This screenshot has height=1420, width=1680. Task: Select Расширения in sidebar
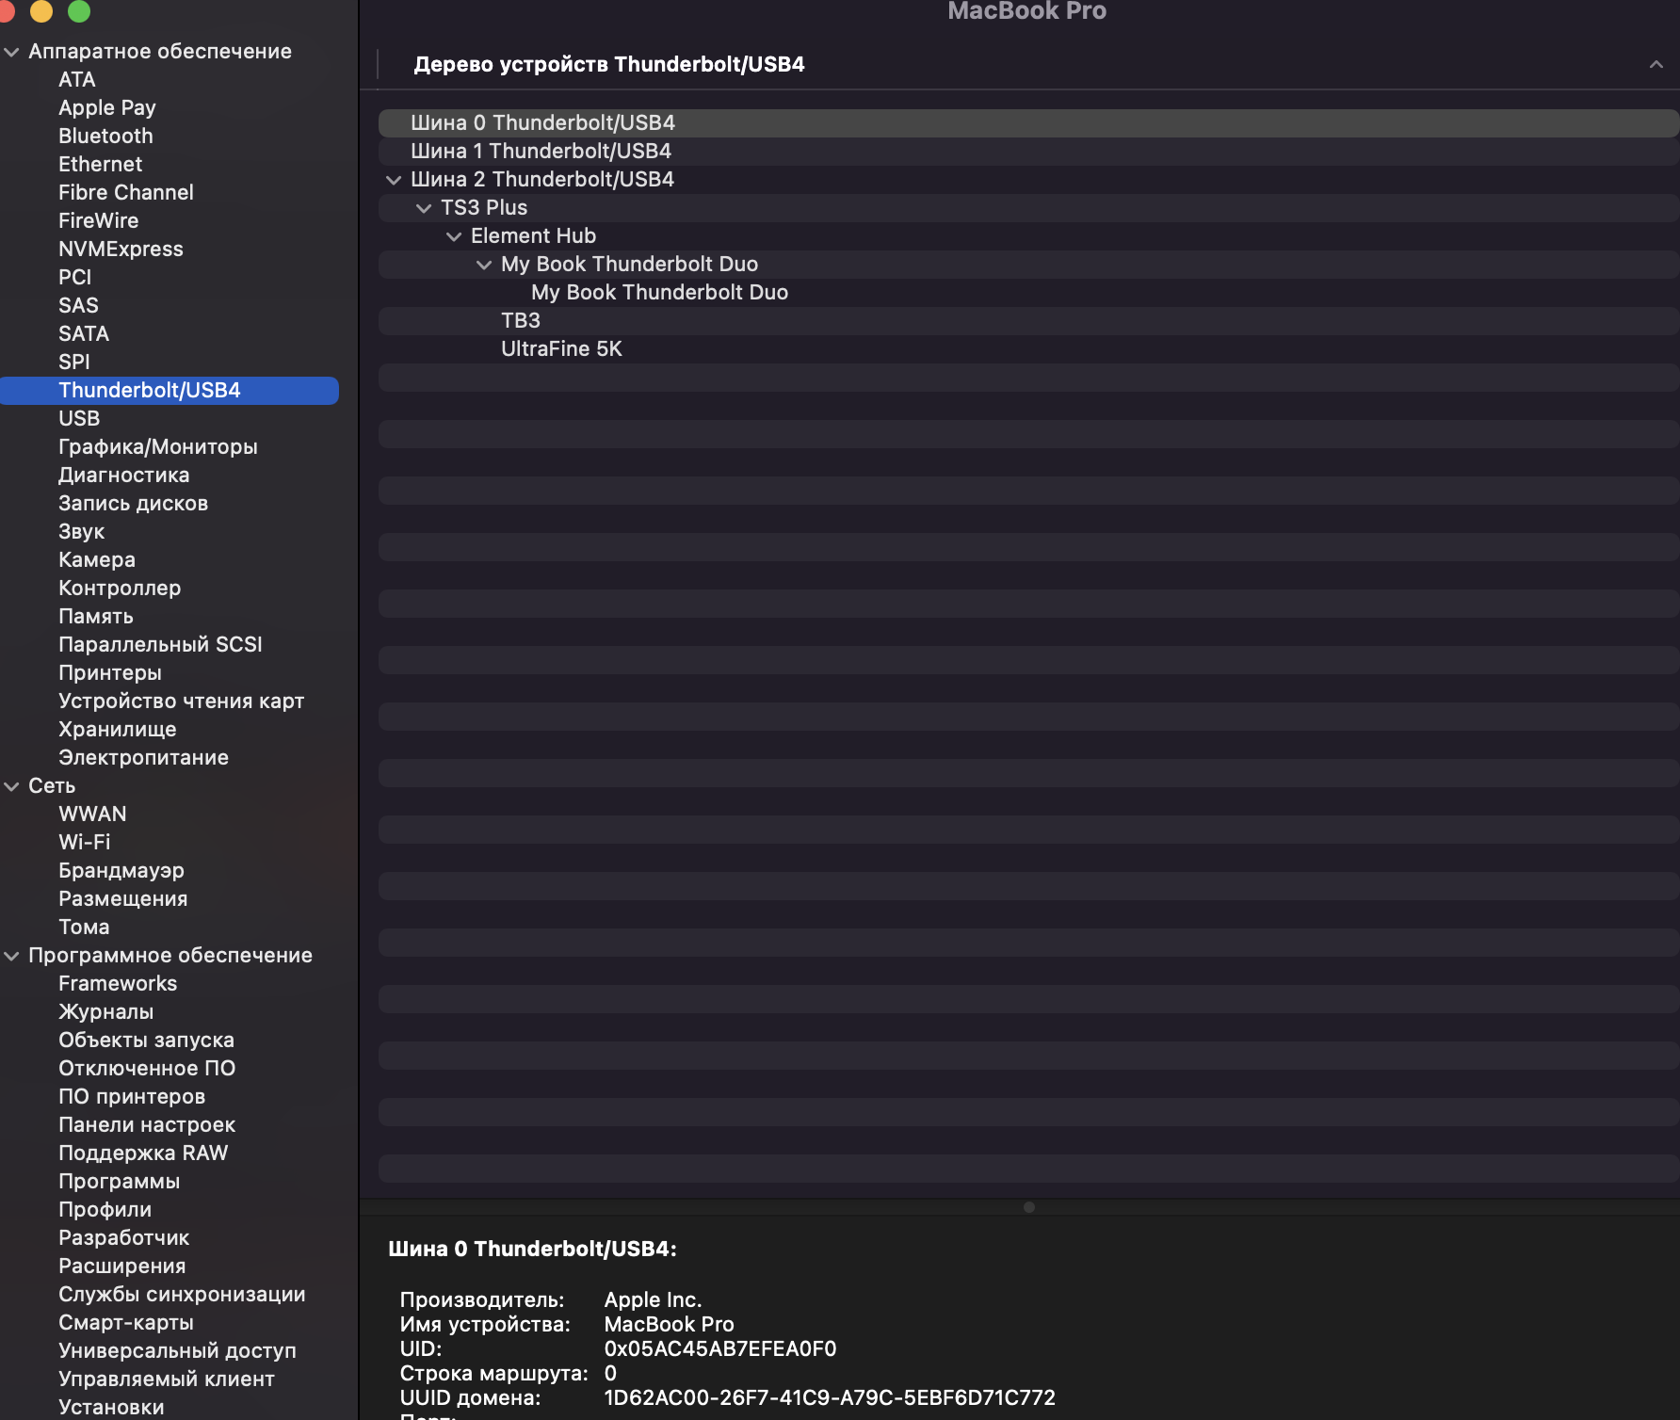tap(122, 1267)
